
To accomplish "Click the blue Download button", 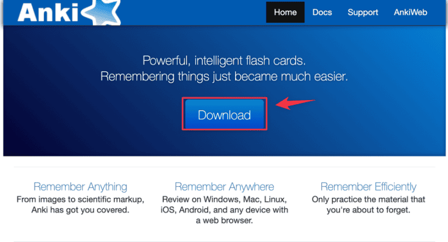I will click(224, 114).
